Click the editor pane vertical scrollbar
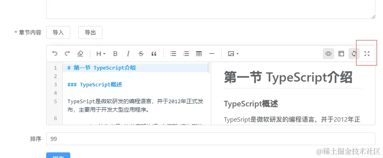The width and height of the screenshot is (383, 158). pyautogui.click(x=209, y=68)
